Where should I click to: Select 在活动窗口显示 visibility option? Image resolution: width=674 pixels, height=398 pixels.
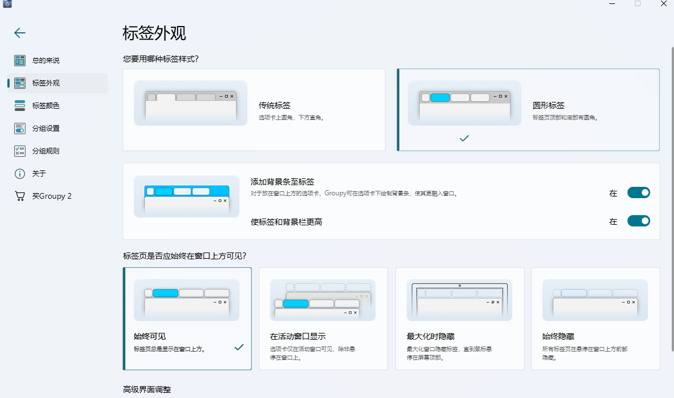pos(323,319)
